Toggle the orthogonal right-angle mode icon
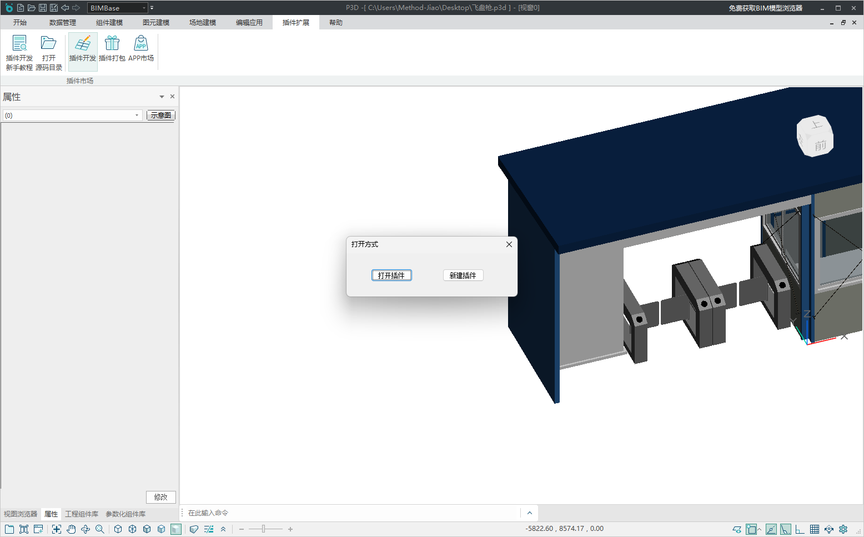864x537 pixels. (x=800, y=529)
